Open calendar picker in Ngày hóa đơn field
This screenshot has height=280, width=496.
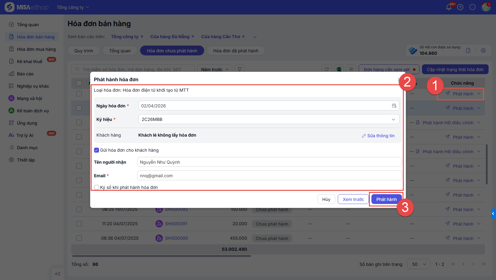pyautogui.click(x=394, y=106)
